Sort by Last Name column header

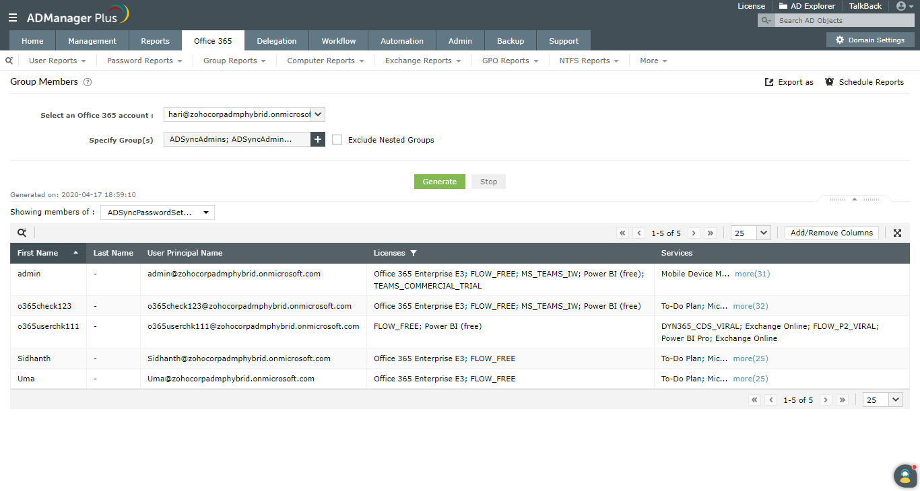(x=113, y=253)
